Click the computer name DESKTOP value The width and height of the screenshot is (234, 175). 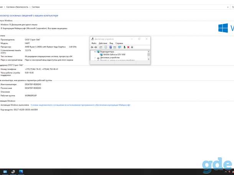(33, 84)
